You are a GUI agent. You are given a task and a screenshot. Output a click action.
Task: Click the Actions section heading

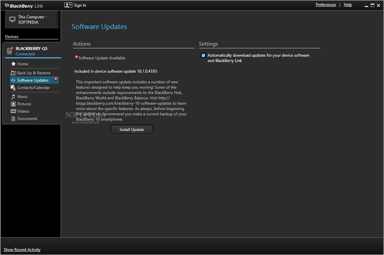click(x=82, y=44)
